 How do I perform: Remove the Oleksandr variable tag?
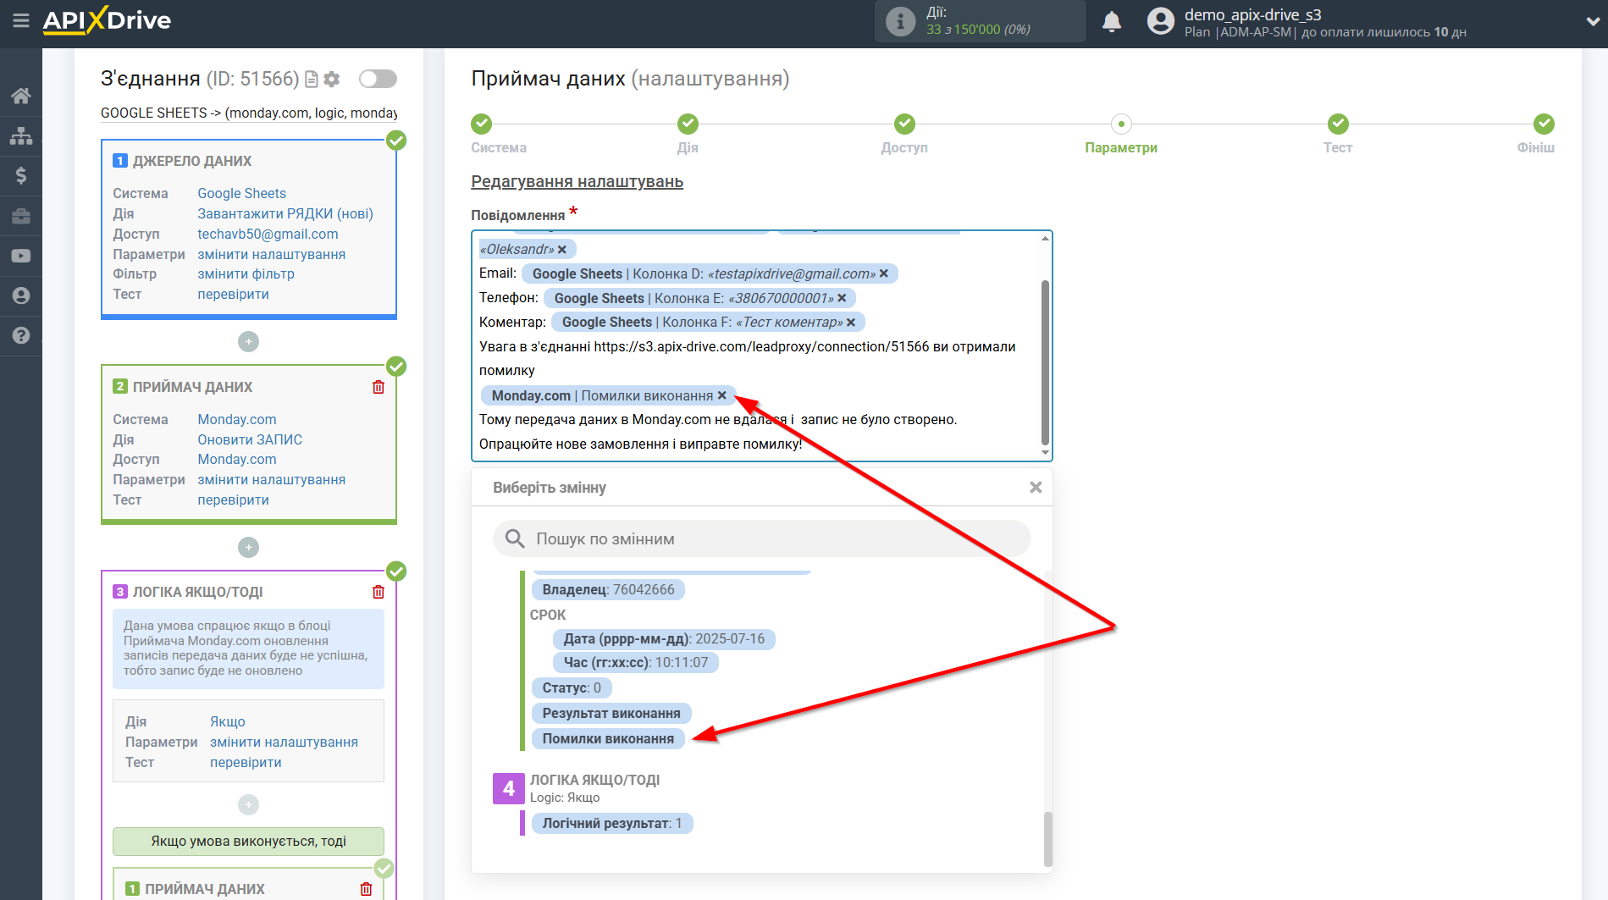pos(562,250)
